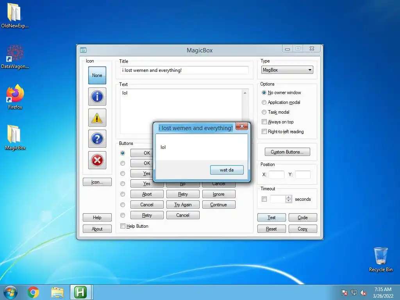The image size is (400, 300).
Task: Increase or decrease timeout seconds with the spinner
Action: (289, 199)
